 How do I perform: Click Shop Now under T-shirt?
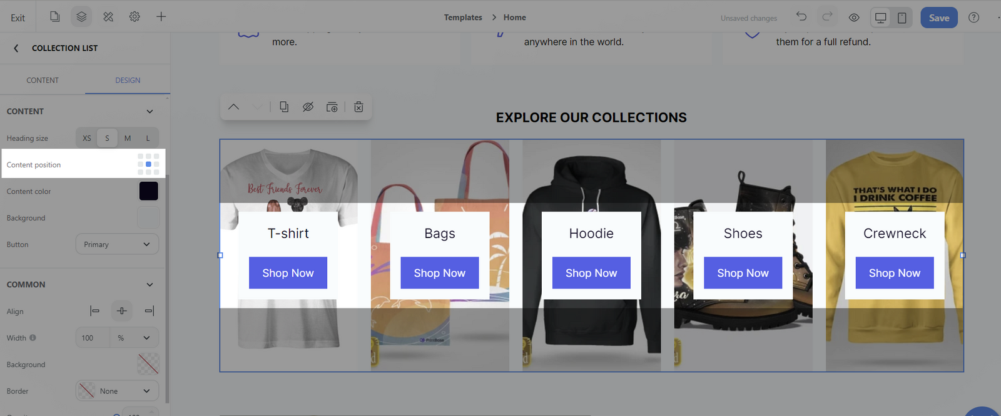[288, 273]
